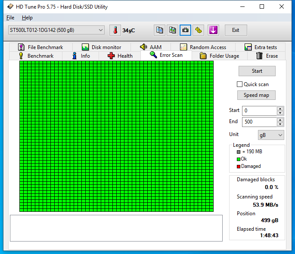The height and width of the screenshot is (254, 295).
Task: Open the Health tab with red cross
Action: (x=120, y=56)
